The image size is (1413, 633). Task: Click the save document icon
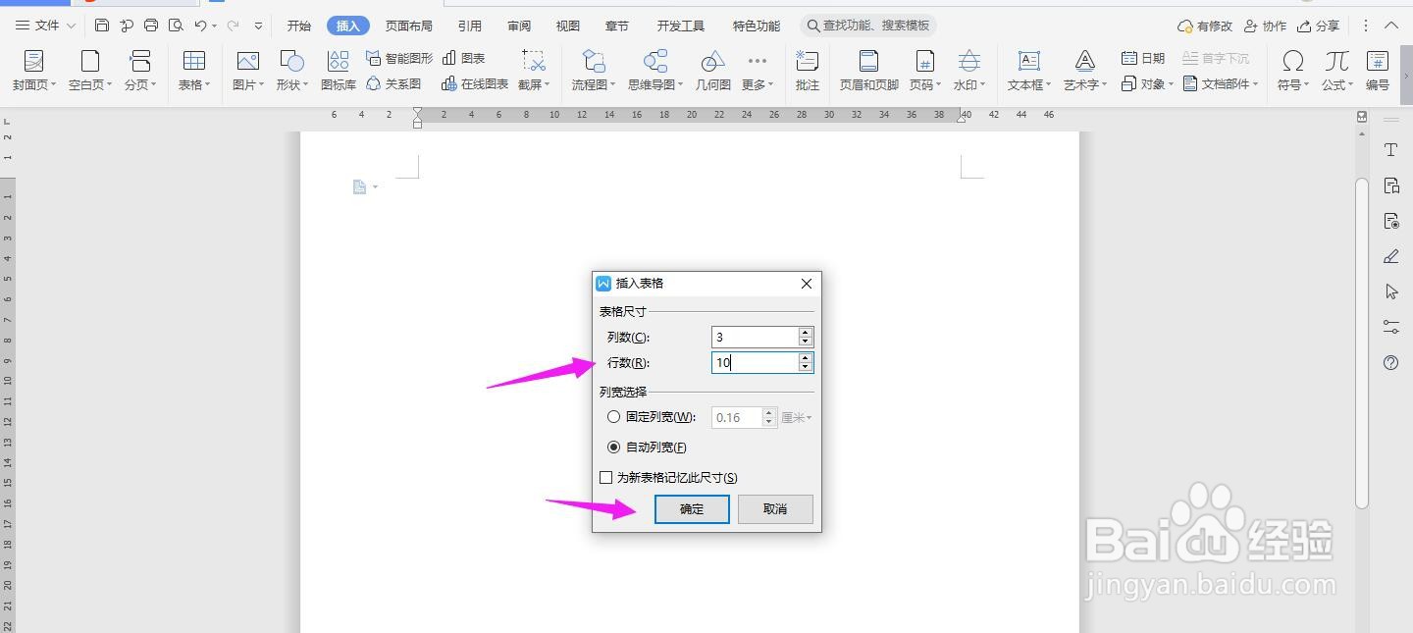(102, 26)
